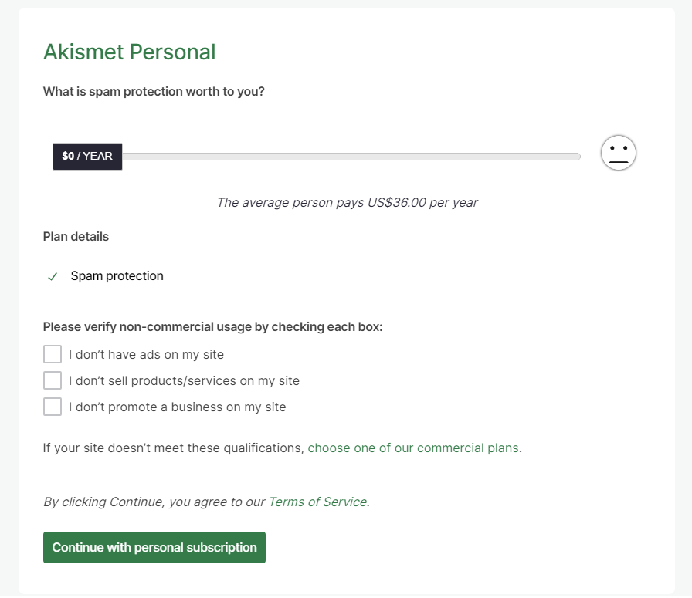Click the "Please verify non-commercial usage" text
Image resolution: width=692 pixels, height=598 pixels.
tap(212, 327)
